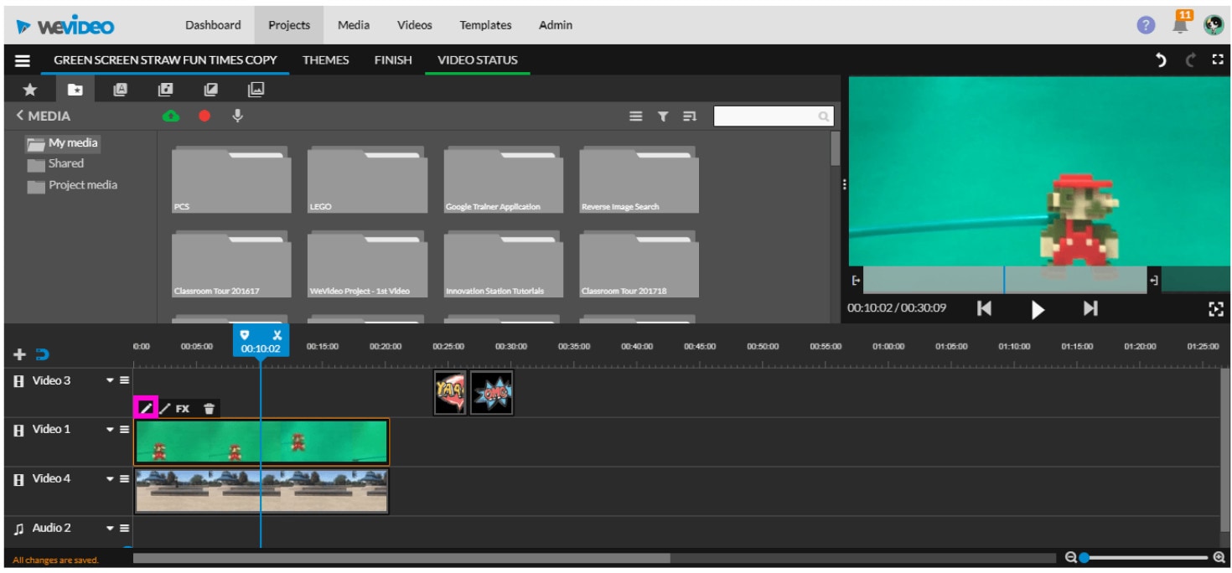1232x573 pixels.
Task: Expand the Video 4 track dropdown
Action: pos(110,479)
